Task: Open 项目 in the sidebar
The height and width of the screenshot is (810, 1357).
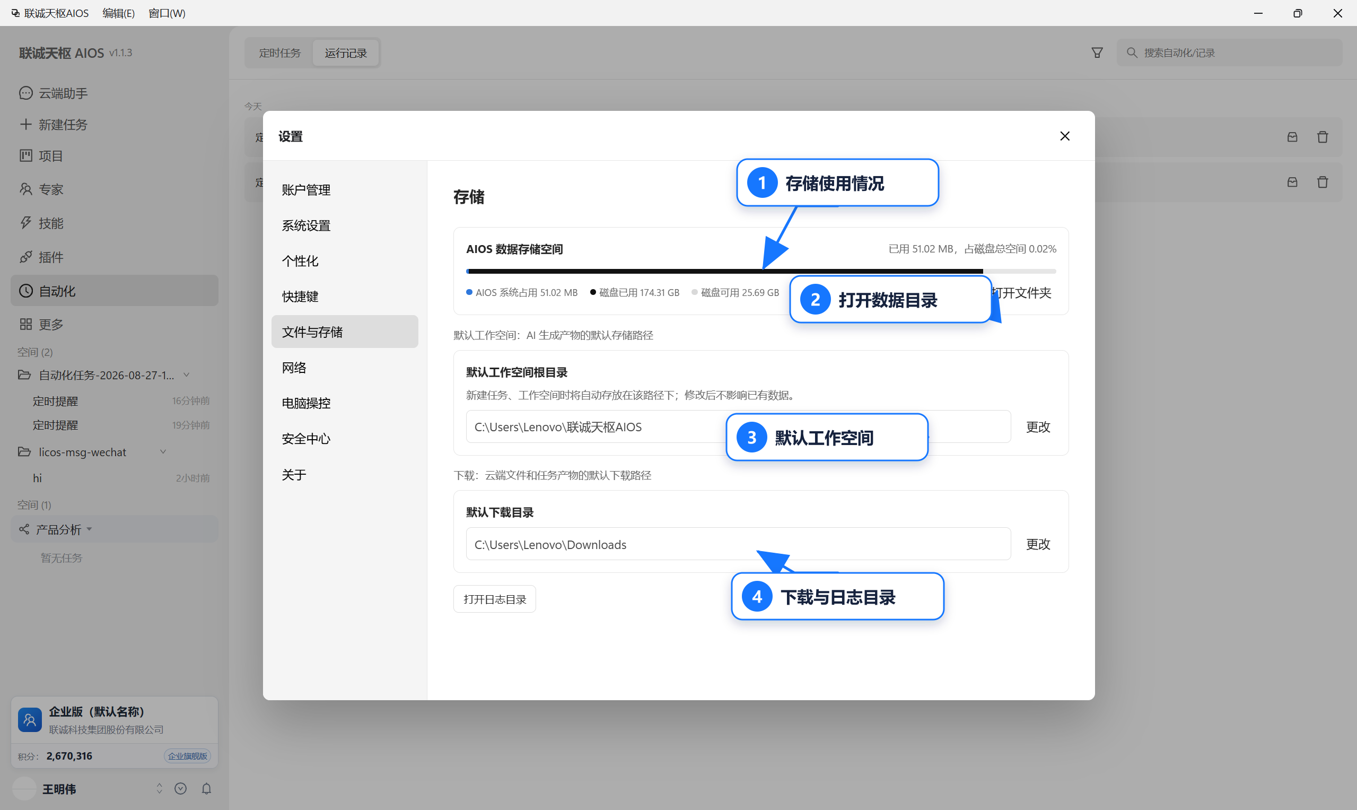Action: pos(115,156)
